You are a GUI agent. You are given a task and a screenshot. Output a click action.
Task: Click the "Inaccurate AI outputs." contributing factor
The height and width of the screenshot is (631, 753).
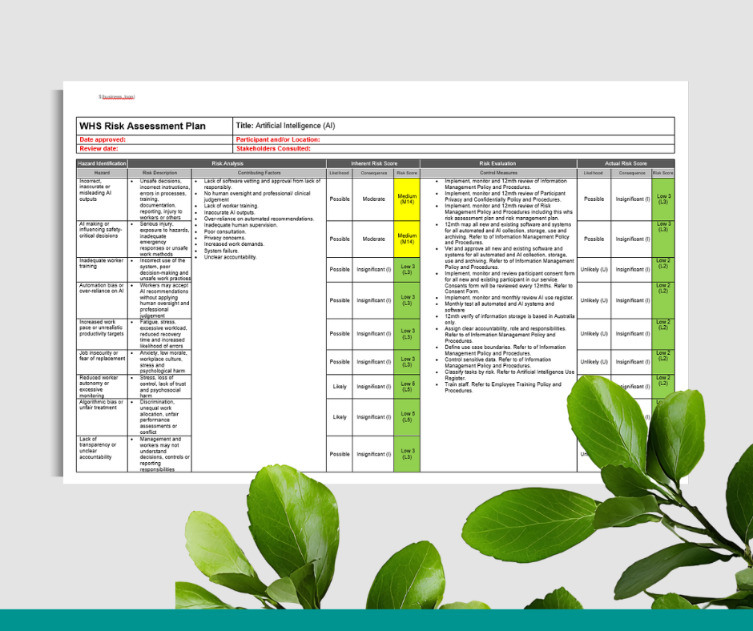229,212
